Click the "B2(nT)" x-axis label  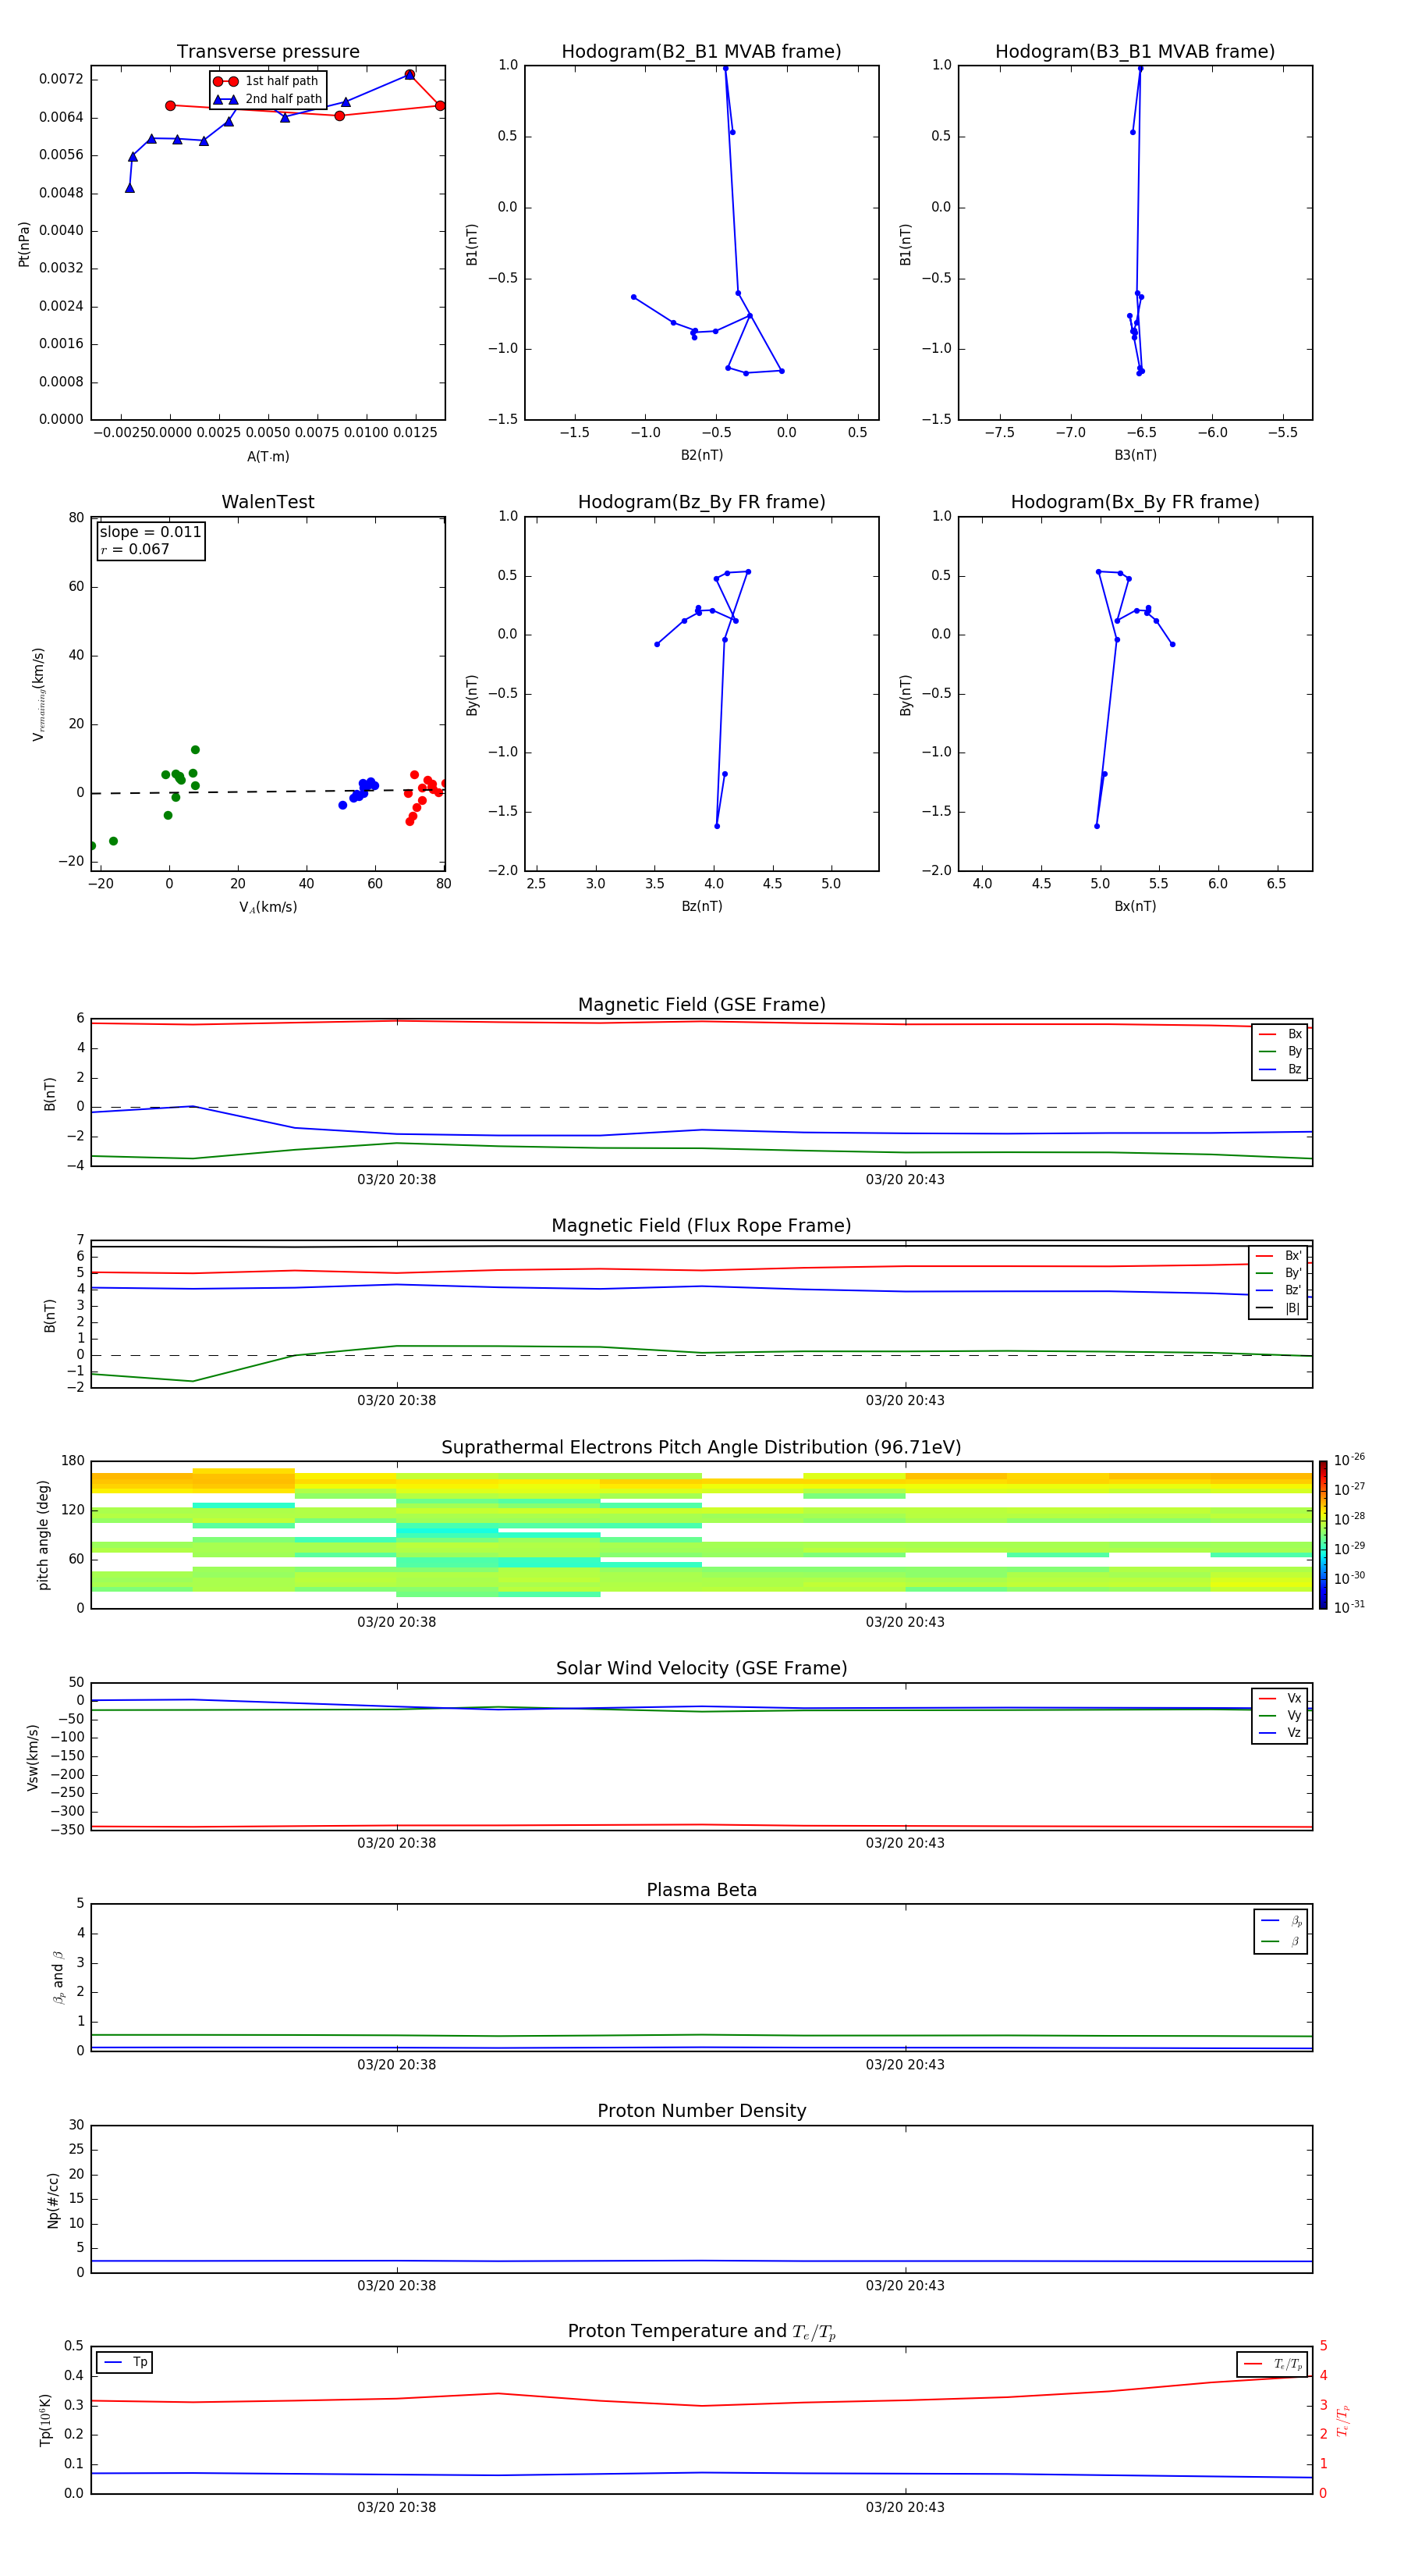coord(701,455)
